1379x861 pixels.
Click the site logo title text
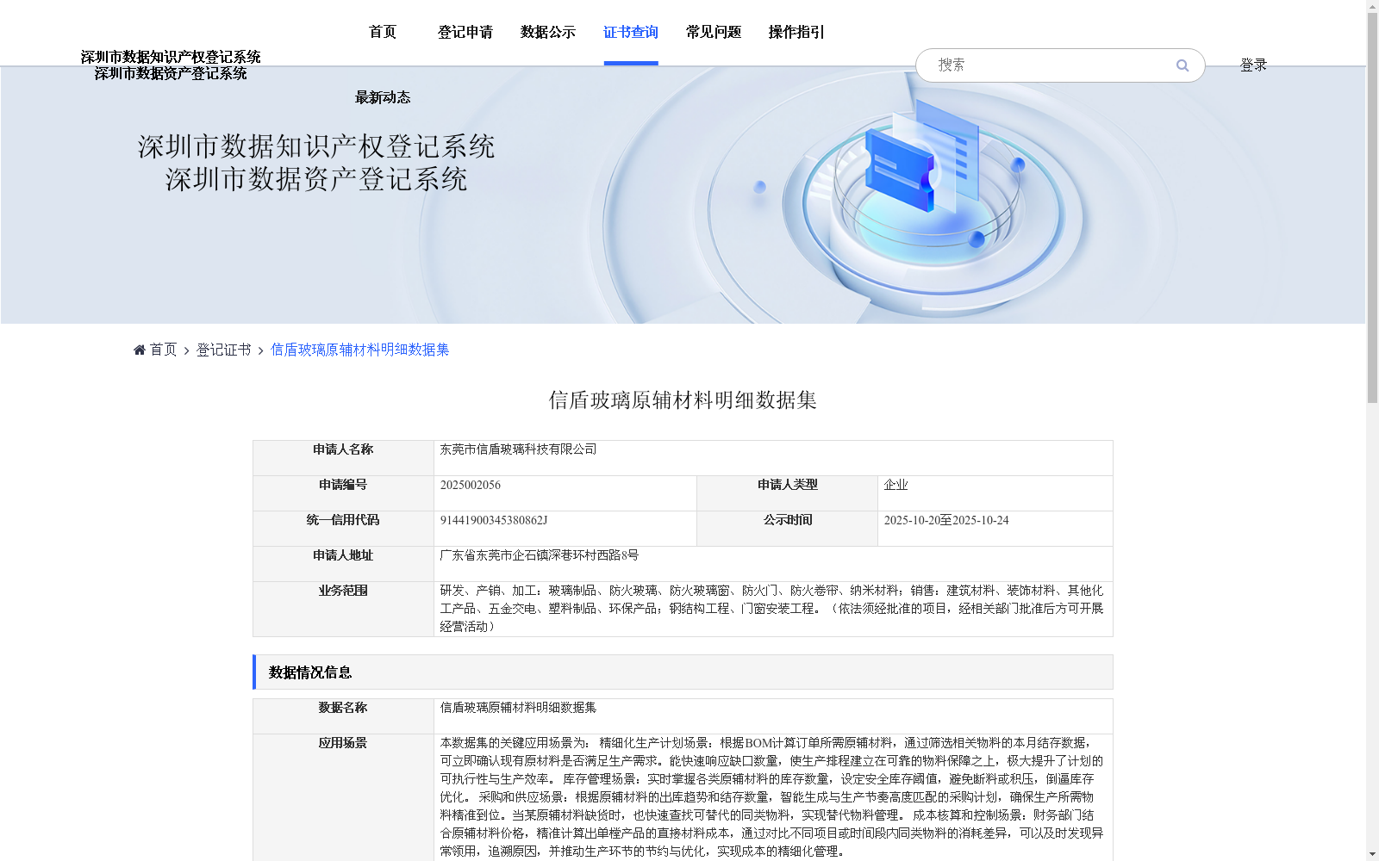click(171, 65)
